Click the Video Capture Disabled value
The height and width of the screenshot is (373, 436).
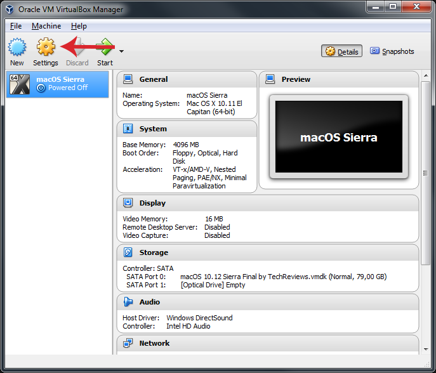(x=217, y=236)
